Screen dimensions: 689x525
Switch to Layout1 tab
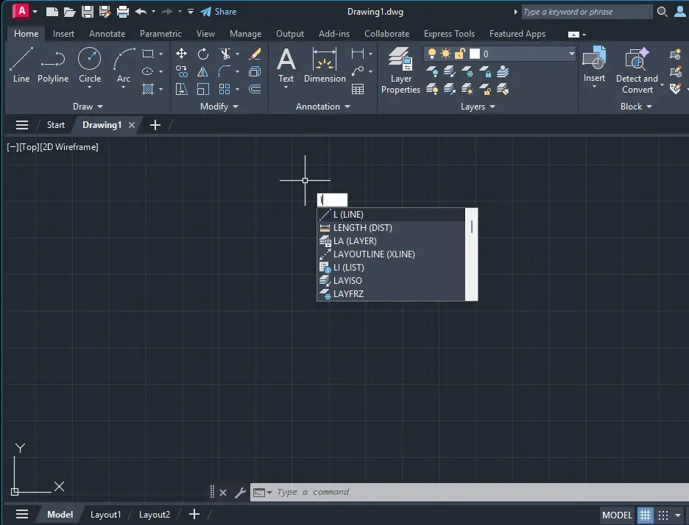105,515
